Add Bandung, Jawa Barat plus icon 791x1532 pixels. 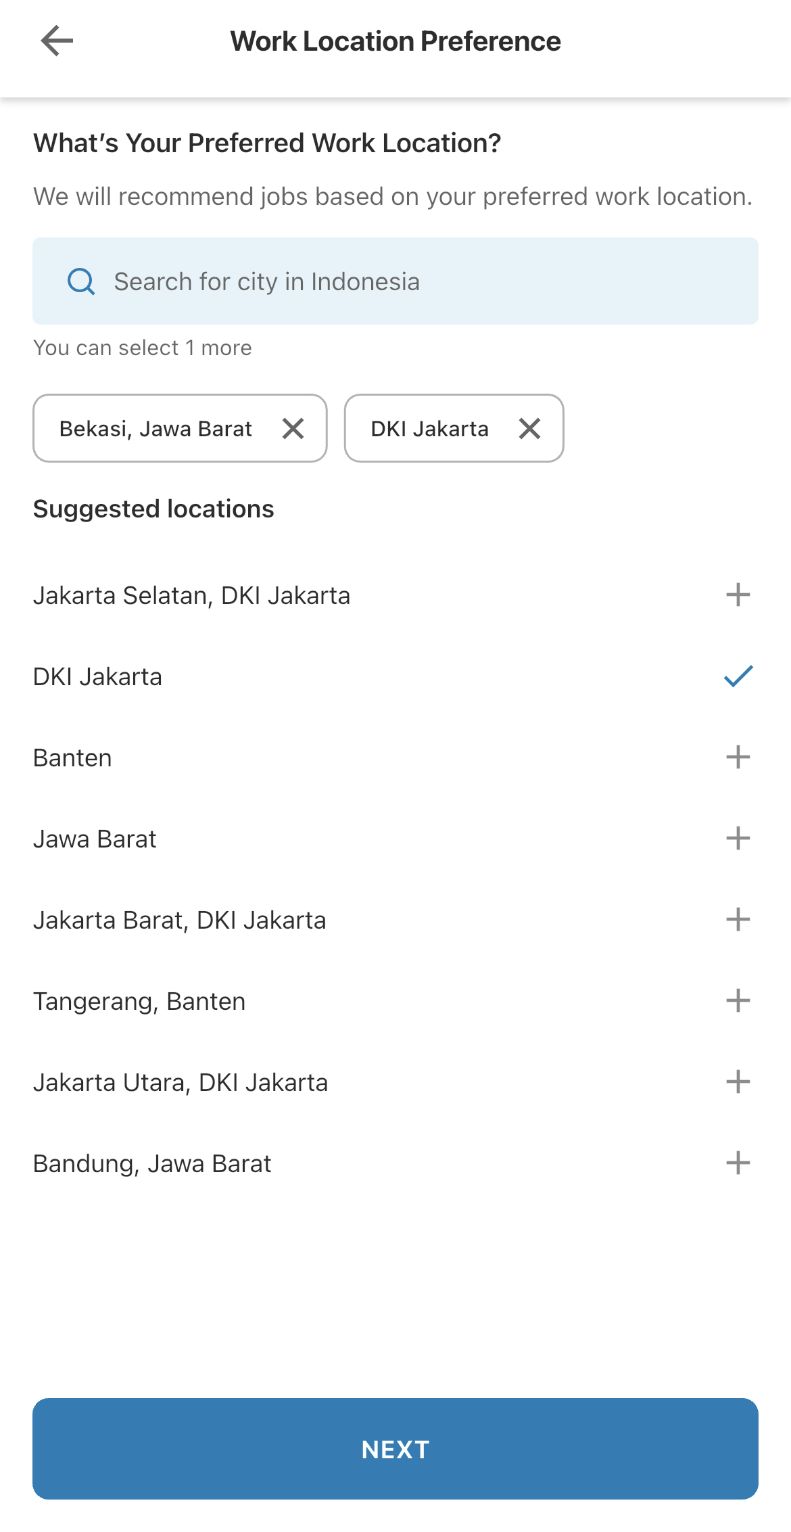[738, 1163]
